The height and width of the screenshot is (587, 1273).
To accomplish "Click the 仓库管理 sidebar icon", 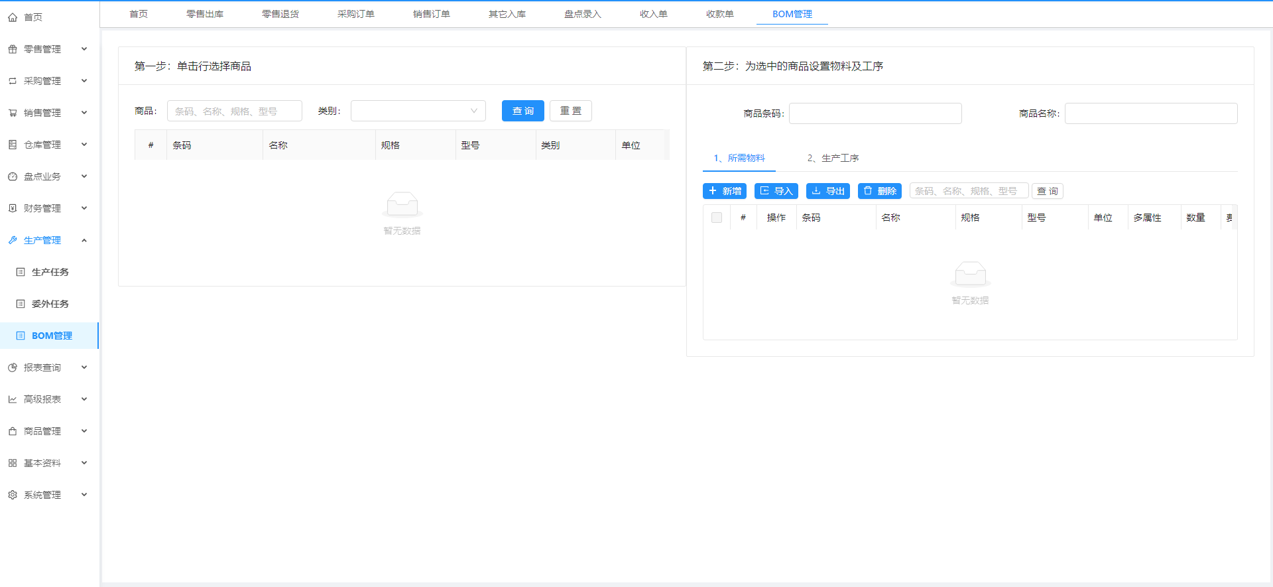I will [x=13, y=145].
